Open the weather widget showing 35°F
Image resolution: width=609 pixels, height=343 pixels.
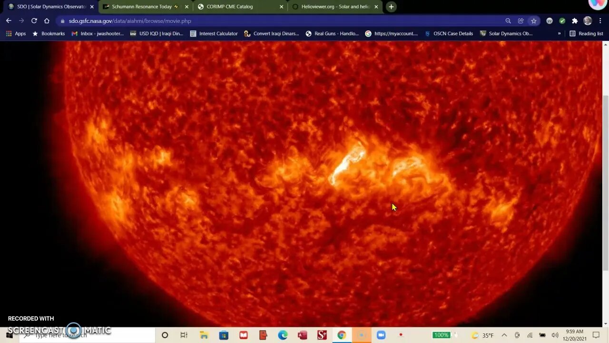(x=482, y=335)
